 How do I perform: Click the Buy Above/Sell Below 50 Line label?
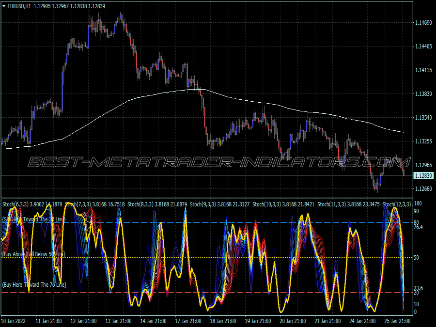33,254
